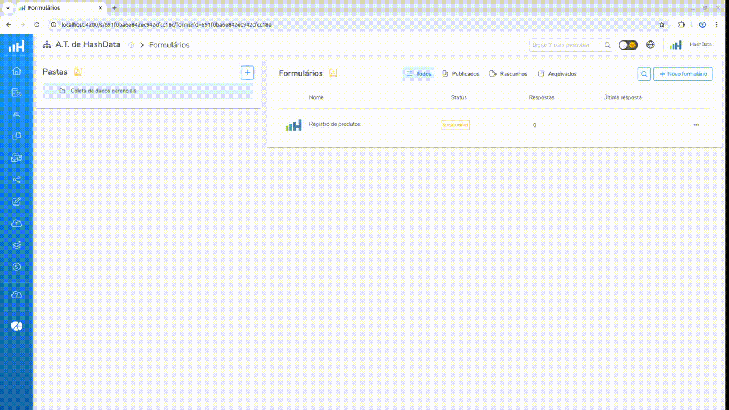The height and width of the screenshot is (410, 729).
Task: Click the pie chart icon in sidebar
Action: (x=17, y=326)
